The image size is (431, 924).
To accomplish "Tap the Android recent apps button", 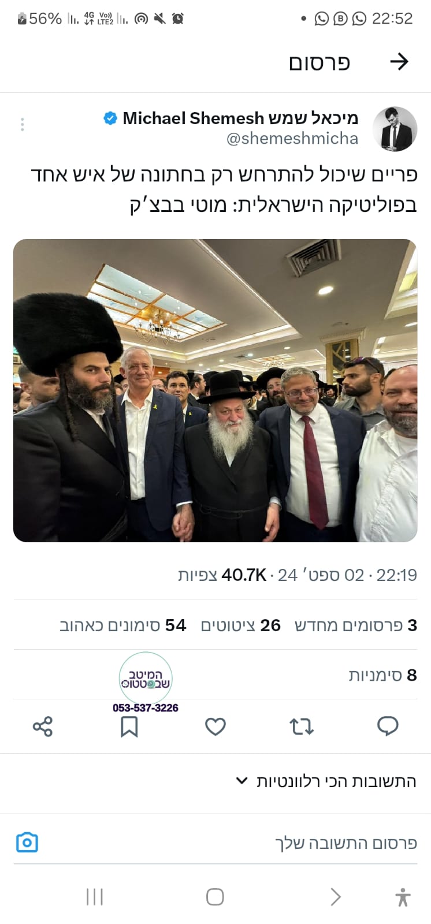I will [94, 897].
